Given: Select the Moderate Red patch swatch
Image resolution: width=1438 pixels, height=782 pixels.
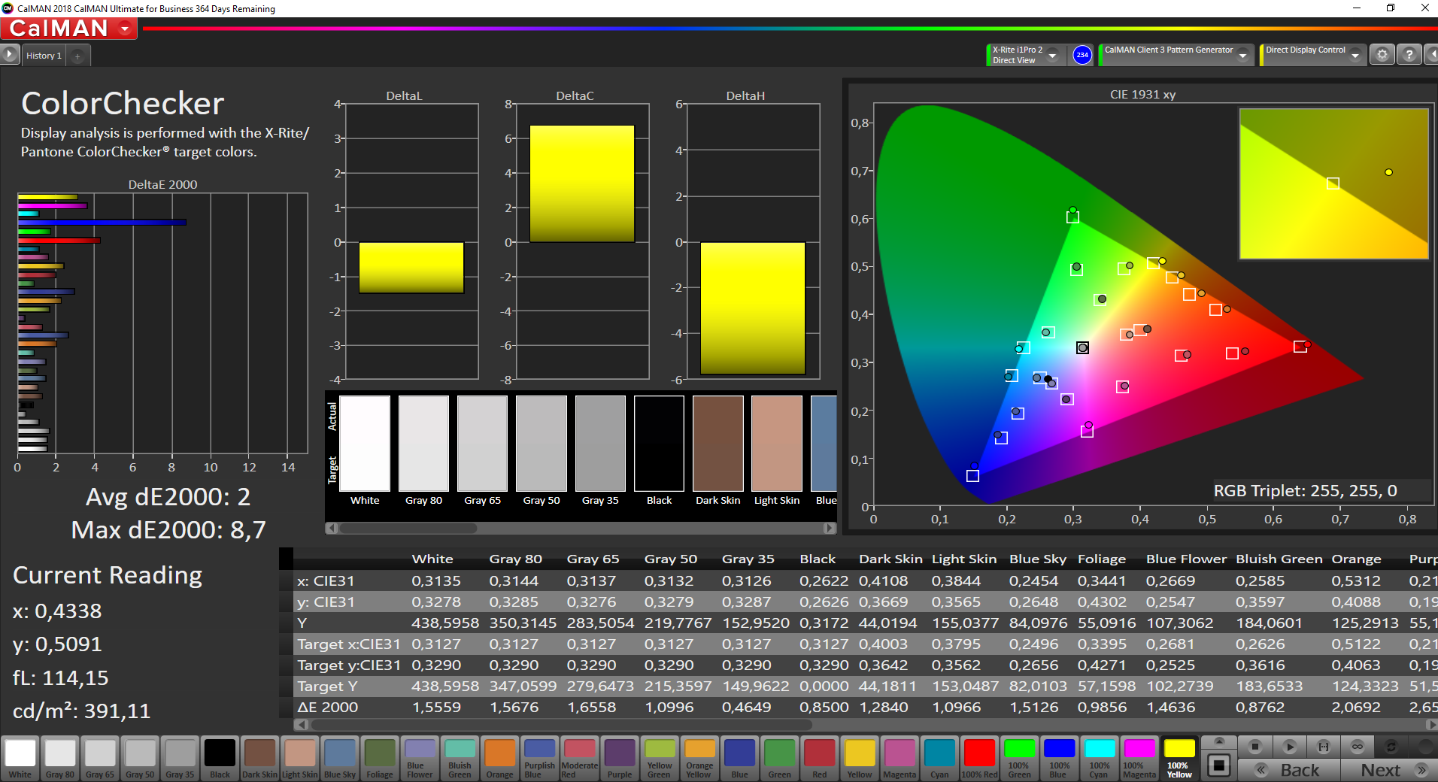Looking at the screenshot, I should 579,758.
